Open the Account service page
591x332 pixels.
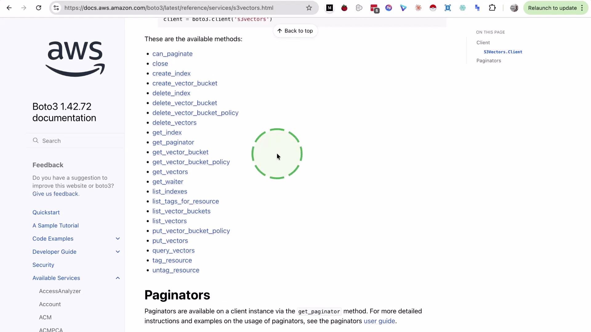(x=50, y=304)
